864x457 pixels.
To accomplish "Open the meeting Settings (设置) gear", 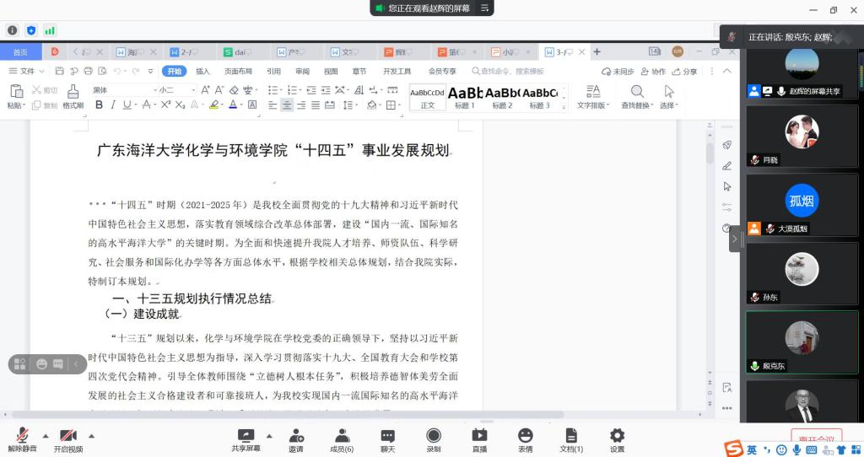I will (x=617, y=440).
